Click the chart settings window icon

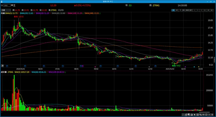pos(189,115)
